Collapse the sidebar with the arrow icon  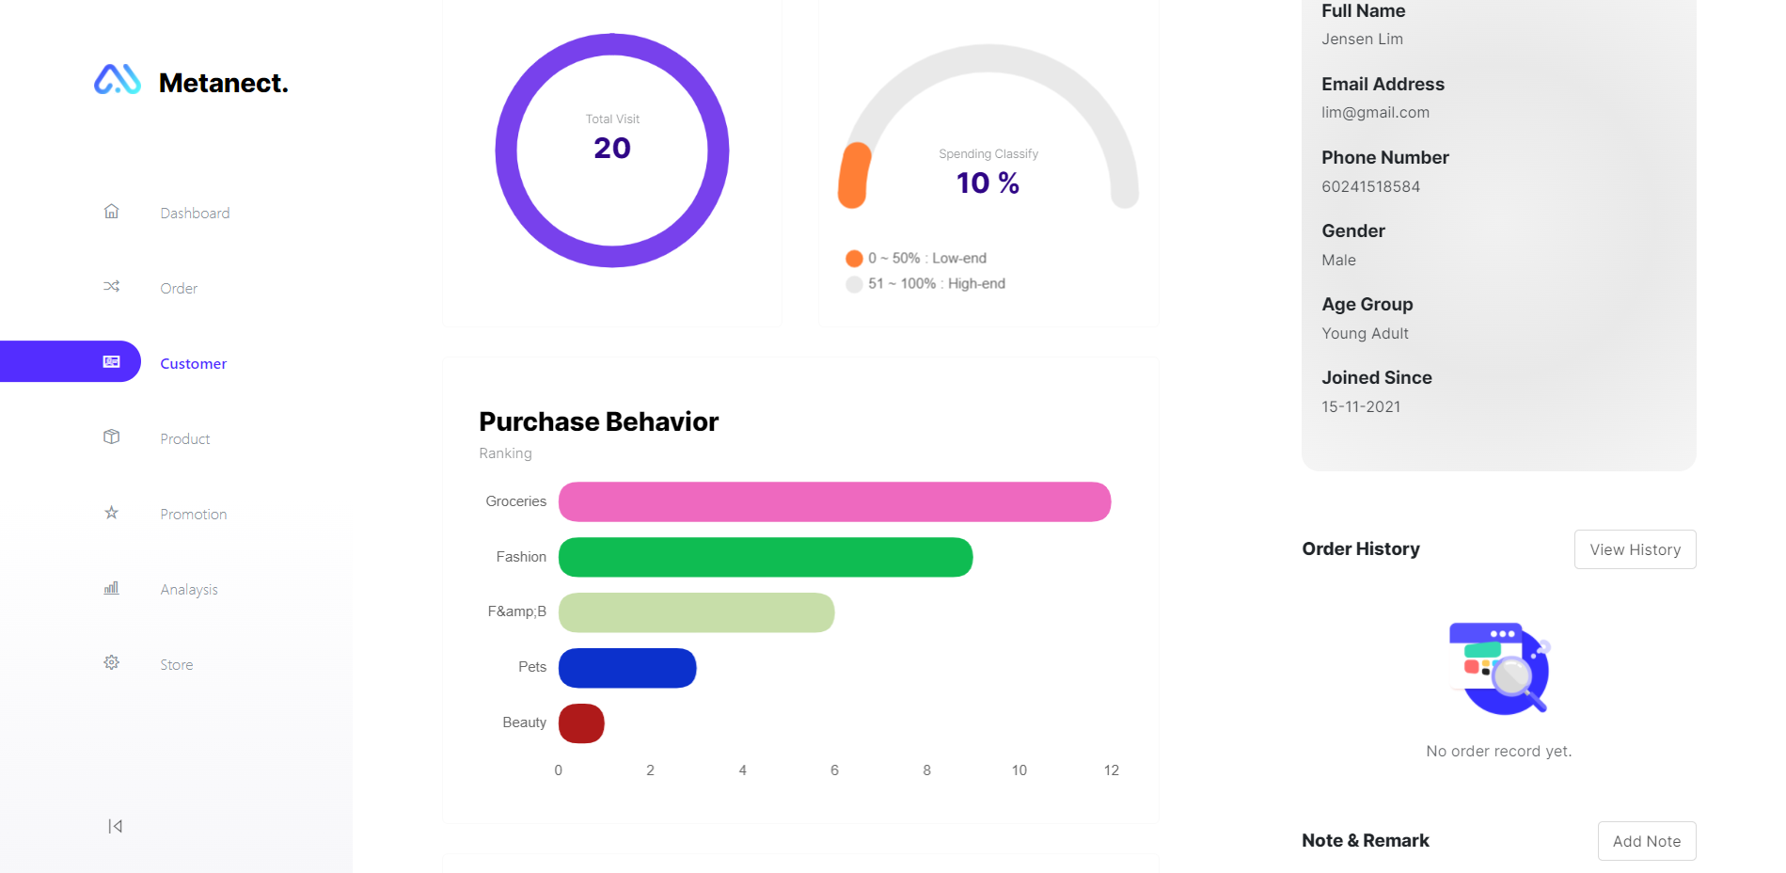point(115,826)
